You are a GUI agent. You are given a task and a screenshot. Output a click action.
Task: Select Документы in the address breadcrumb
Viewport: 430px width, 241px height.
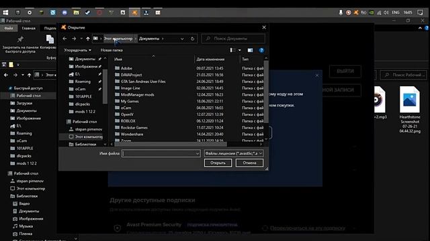point(149,39)
